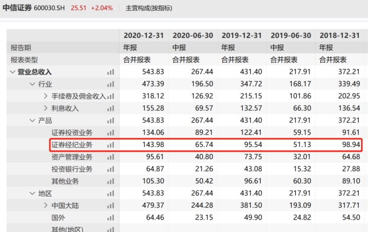This screenshot has height=232, width=368.
Task: Click the 95.61 资产管理业务 value
Action: (155, 157)
